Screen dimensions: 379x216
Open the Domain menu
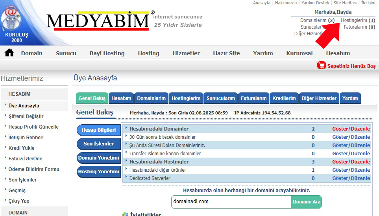[x=31, y=53]
